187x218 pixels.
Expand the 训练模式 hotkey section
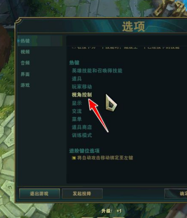pos(82,135)
